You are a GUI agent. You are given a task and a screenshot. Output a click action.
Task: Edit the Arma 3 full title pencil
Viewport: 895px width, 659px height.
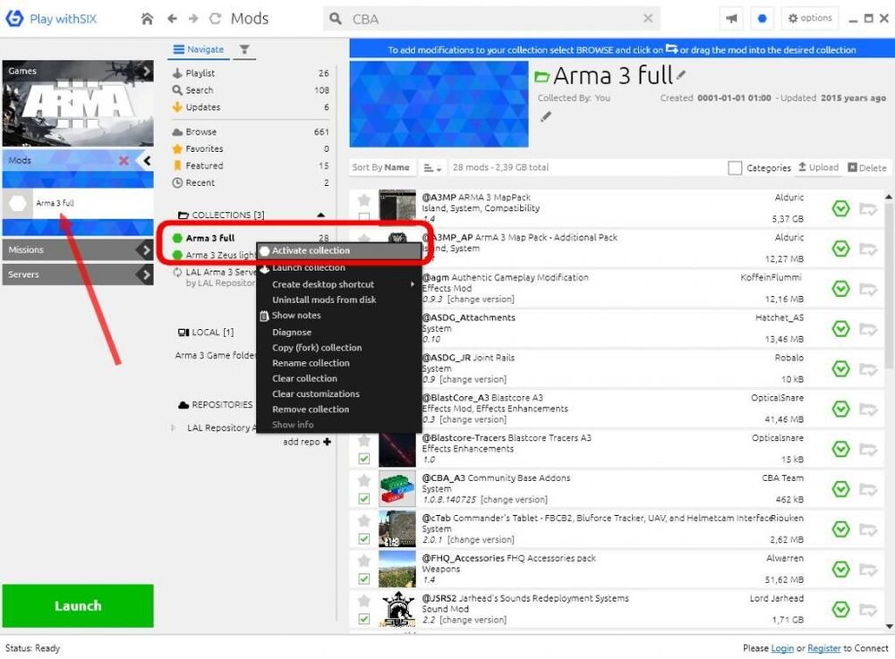point(681,75)
